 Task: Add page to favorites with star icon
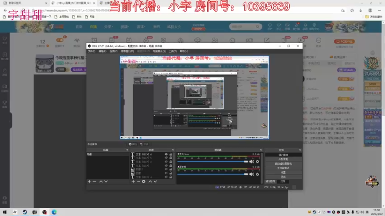coord(343,10)
